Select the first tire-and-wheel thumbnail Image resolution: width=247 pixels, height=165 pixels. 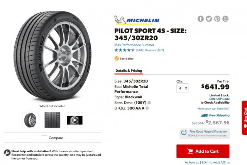30,120
